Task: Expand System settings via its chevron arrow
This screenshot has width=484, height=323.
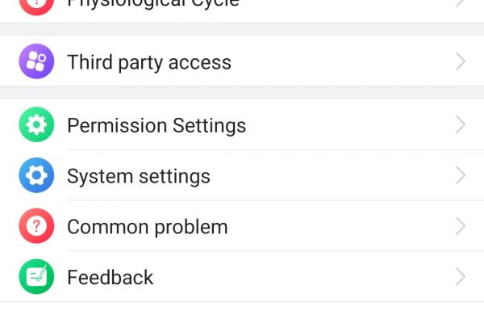Action: tap(461, 175)
